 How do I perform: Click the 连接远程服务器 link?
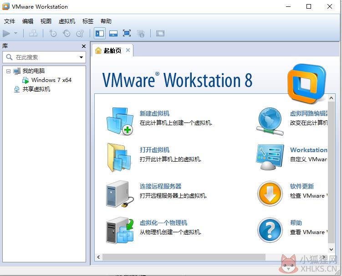tap(161, 186)
